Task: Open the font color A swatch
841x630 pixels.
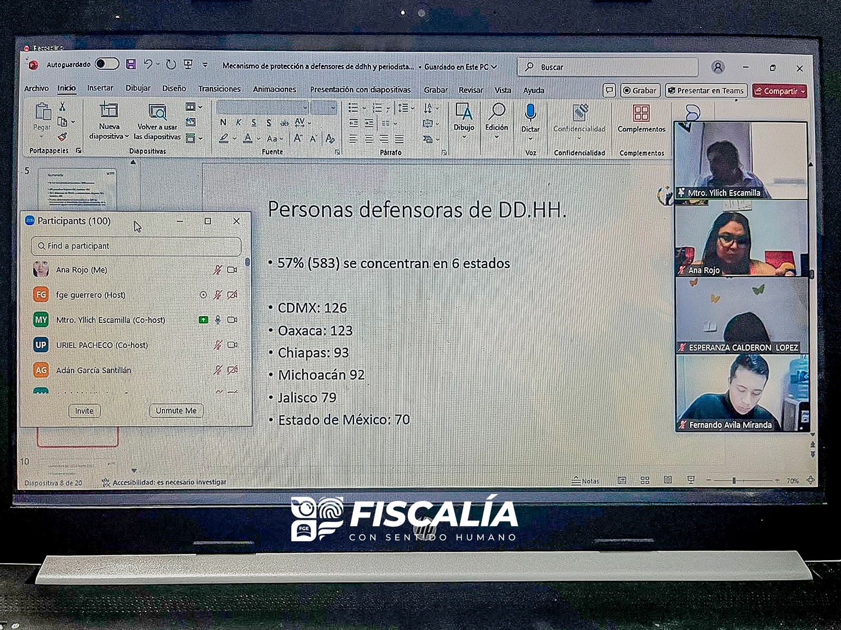Action: coord(248,138)
